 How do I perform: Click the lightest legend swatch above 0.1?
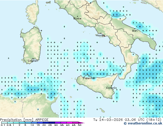[4, 123]
